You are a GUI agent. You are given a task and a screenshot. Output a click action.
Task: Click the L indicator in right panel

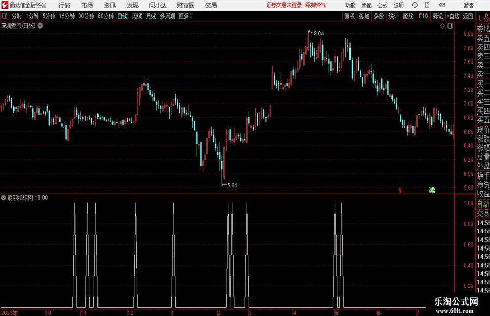pyautogui.click(x=480, y=18)
